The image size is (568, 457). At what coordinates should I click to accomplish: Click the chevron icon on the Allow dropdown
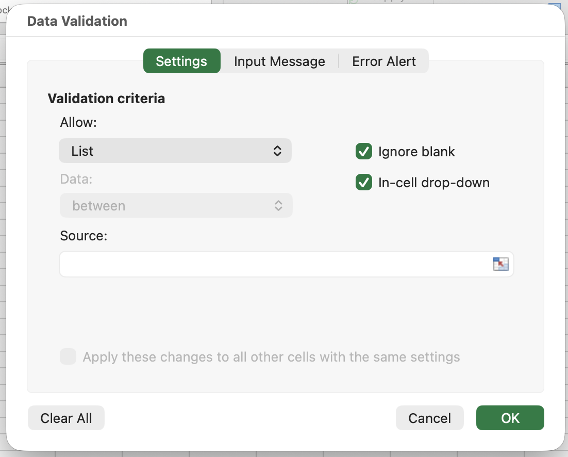(278, 151)
